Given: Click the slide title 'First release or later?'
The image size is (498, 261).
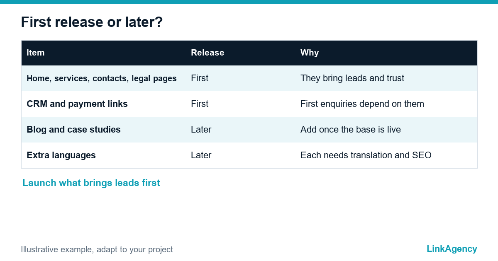Looking at the screenshot, I should 92,22.
